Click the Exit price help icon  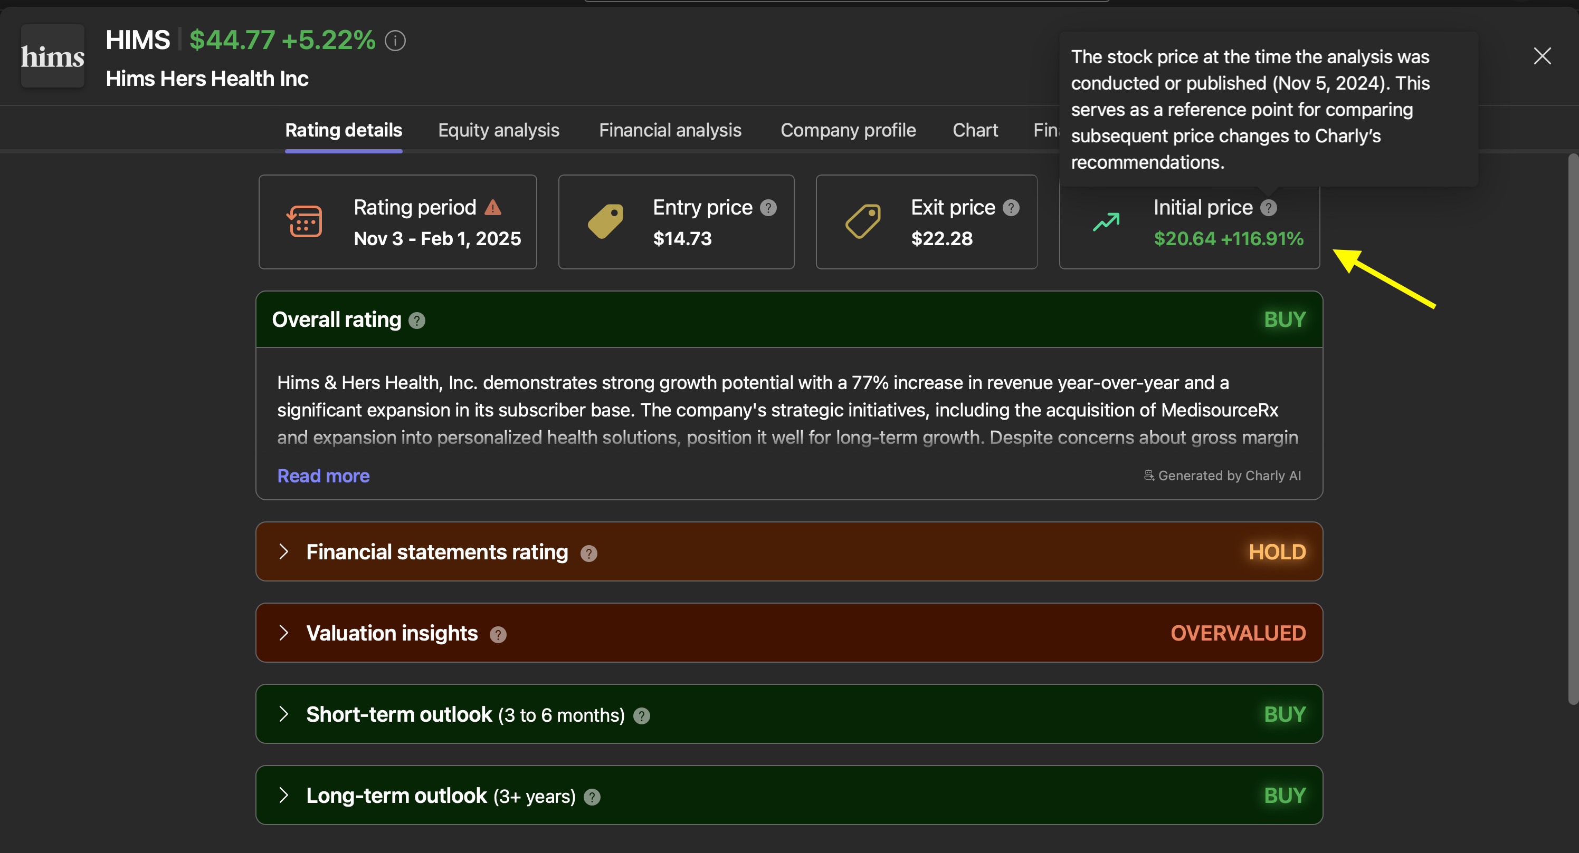tap(1011, 208)
